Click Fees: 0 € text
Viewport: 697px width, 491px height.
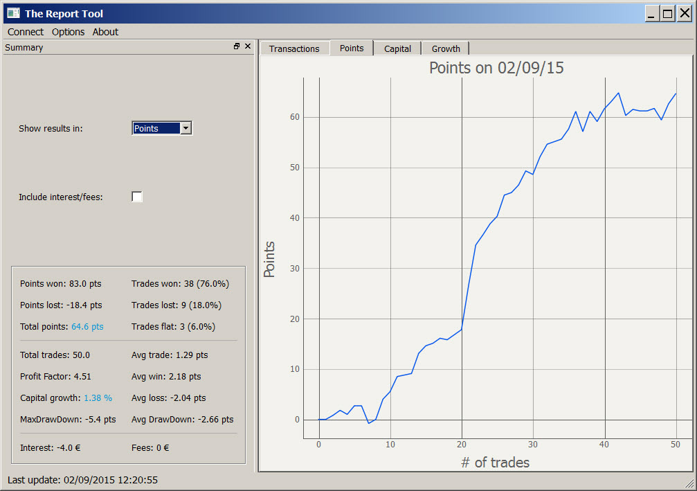coord(150,448)
